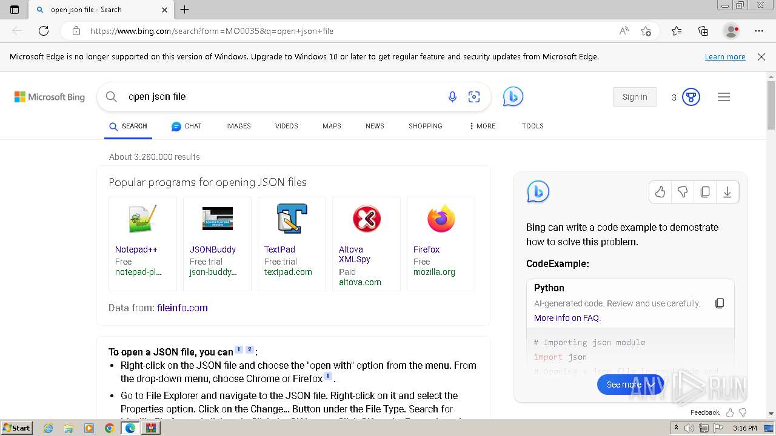Switch to the VIDEOS tab
Screen dimensions: 776x436
point(287,126)
